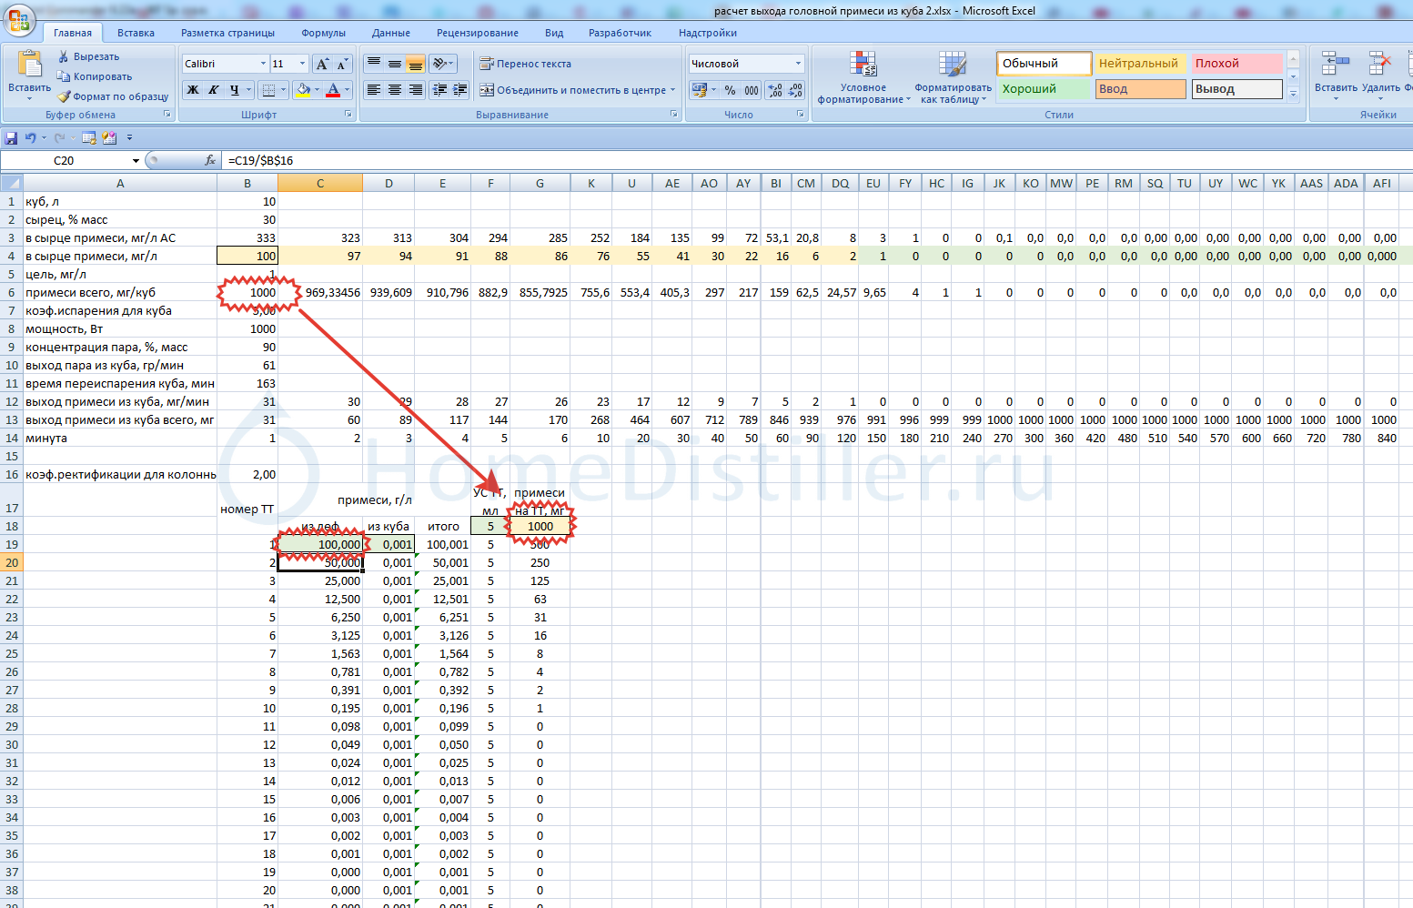This screenshot has width=1413, height=908.
Task: Toggle Wrap Text (Перенос текста)
Action: pyautogui.click(x=526, y=64)
